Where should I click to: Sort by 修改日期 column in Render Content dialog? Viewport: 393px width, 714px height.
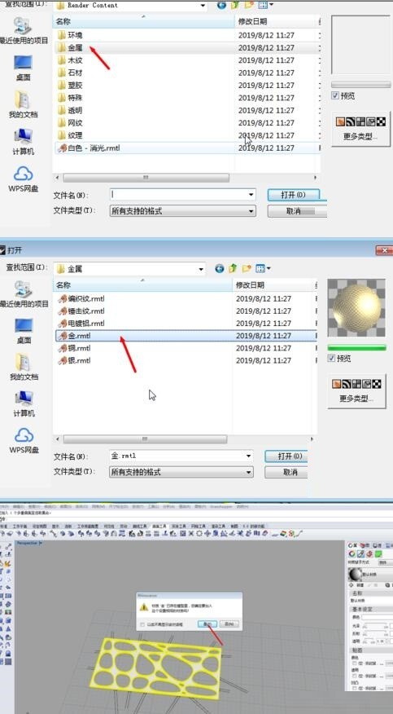(x=276, y=21)
